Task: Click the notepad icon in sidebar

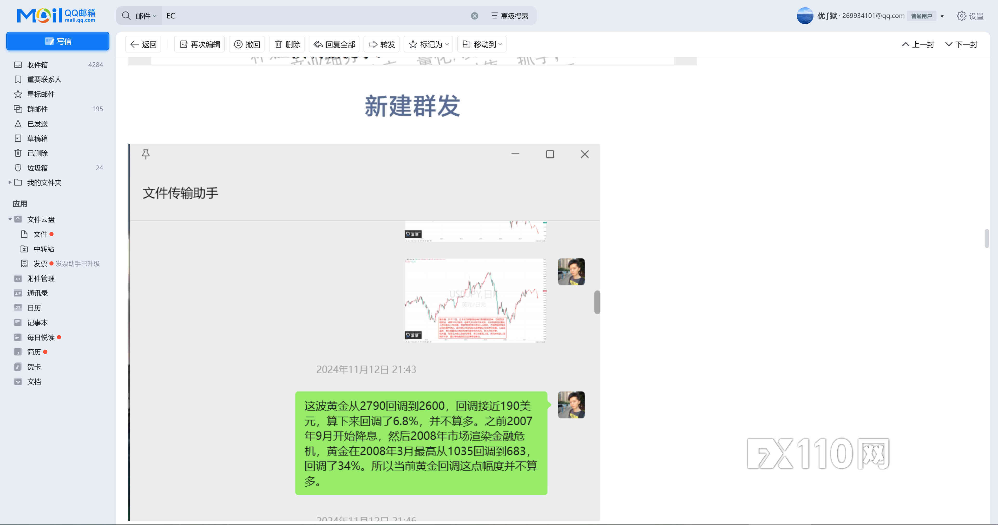Action: click(x=18, y=323)
